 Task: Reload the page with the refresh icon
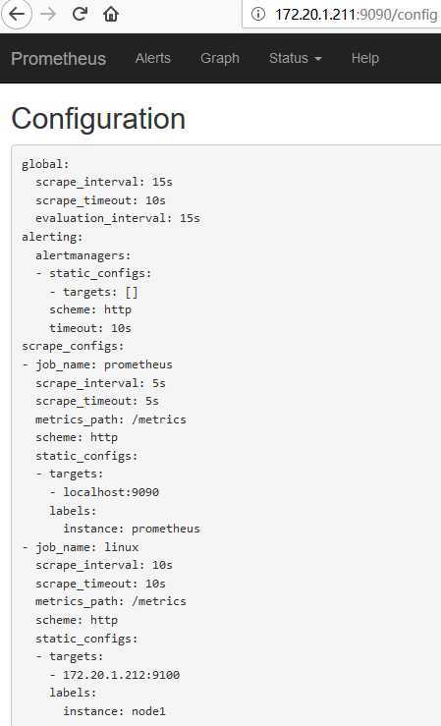(x=81, y=14)
